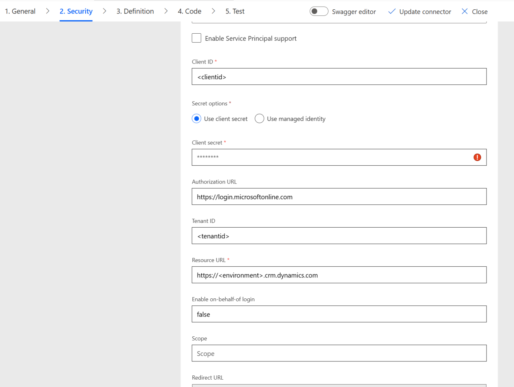The width and height of the screenshot is (514, 387).
Task: Enable Service Principal support checkbox
Action: [x=196, y=38]
